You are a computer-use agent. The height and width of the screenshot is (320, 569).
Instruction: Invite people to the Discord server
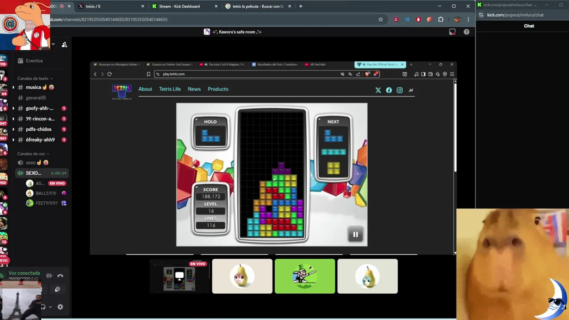[x=64, y=44]
